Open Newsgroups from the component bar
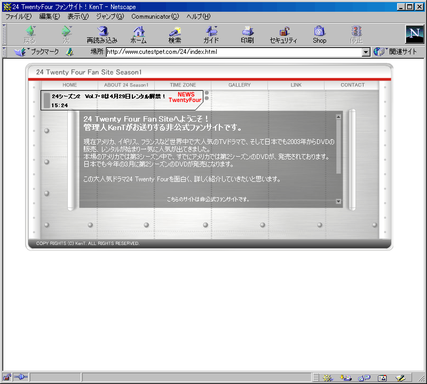This screenshot has height=384, width=427. pyautogui.click(x=365, y=378)
